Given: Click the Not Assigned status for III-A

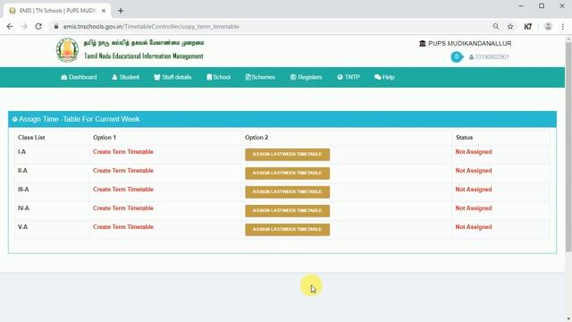Looking at the screenshot, I should click(x=474, y=190).
